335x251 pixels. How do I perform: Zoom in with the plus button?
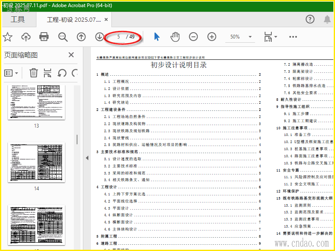click(211, 37)
